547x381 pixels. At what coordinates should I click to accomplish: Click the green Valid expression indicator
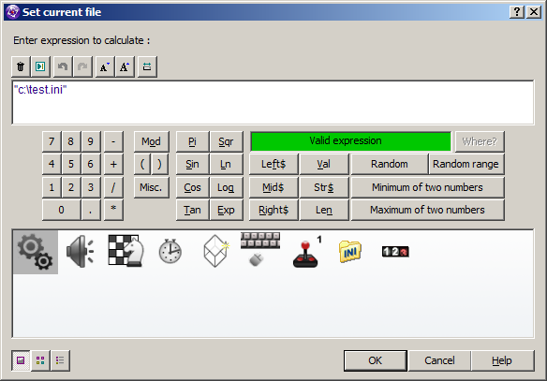350,141
